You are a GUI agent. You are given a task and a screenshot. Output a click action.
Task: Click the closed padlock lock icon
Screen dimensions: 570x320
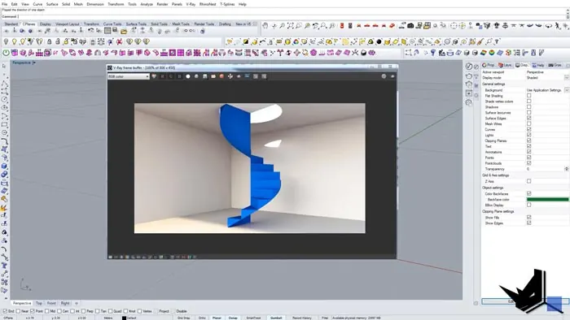(x=49, y=42)
